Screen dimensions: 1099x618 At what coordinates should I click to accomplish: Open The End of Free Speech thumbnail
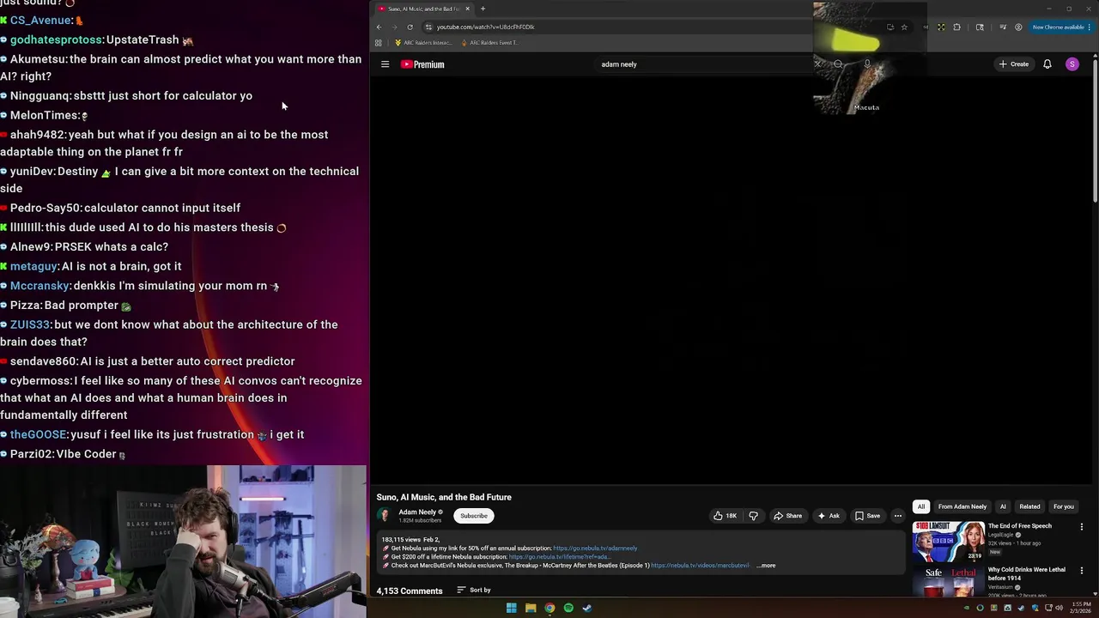click(x=948, y=541)
